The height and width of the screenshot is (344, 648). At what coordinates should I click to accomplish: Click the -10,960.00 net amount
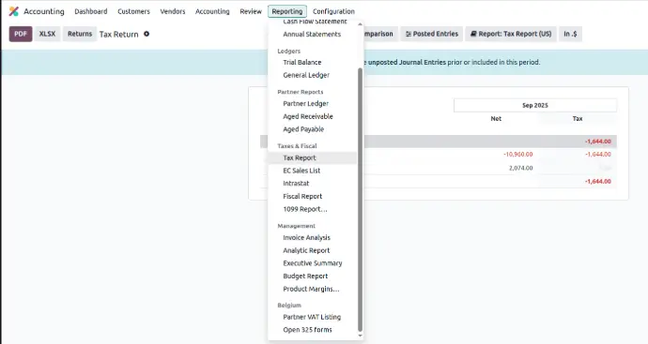(x=517, y=155)
